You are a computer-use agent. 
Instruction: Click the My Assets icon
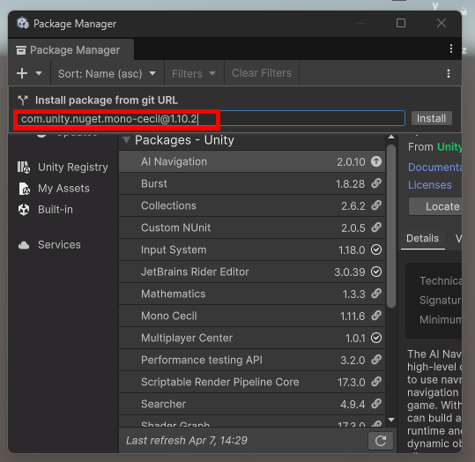(x=24, y=189)
